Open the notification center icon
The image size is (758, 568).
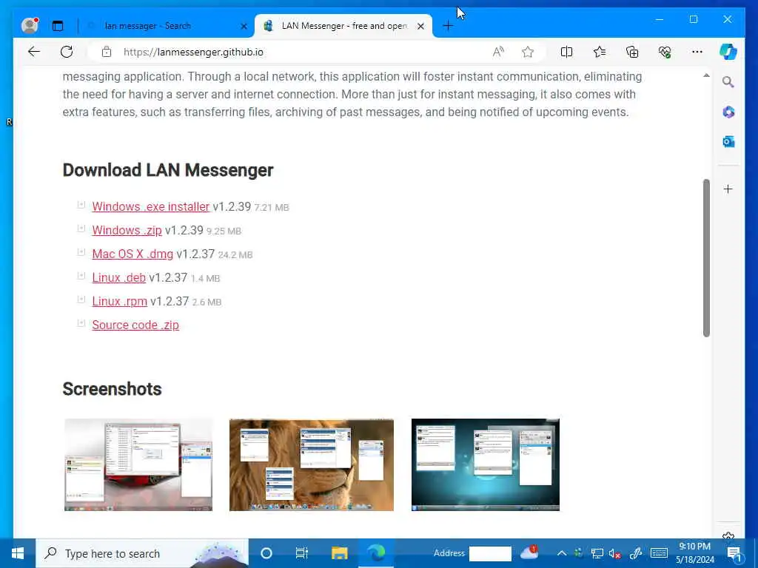click(x=734, y=553)
